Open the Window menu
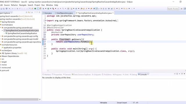Viewport: 186px width, 104px height. [49, 5]
